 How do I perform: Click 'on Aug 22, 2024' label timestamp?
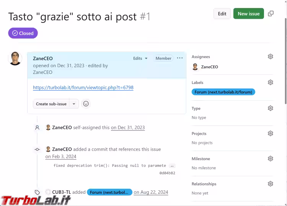pyautogui.click(x=151, y=192)
